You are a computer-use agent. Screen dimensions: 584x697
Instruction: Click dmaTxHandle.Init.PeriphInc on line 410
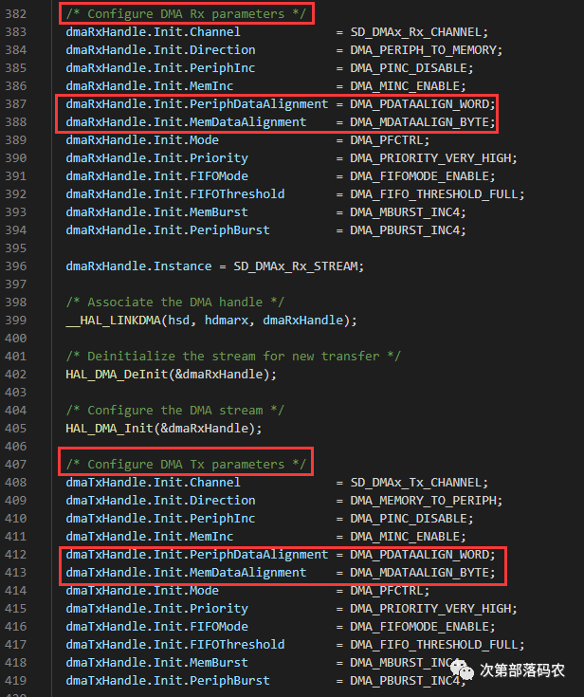pos(160,519)
